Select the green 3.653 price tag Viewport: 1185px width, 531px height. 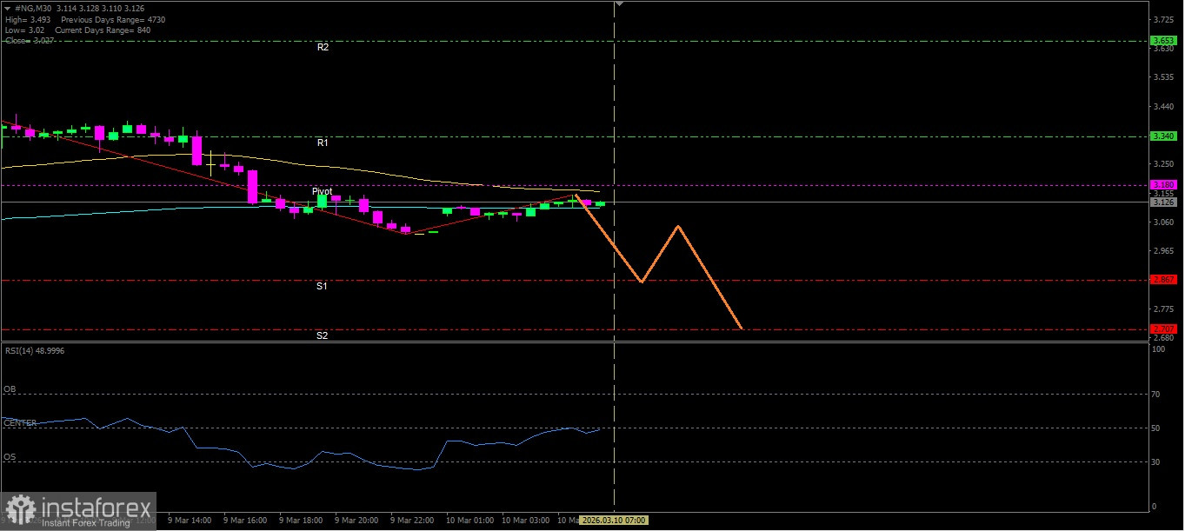(x=1163, y=41)
